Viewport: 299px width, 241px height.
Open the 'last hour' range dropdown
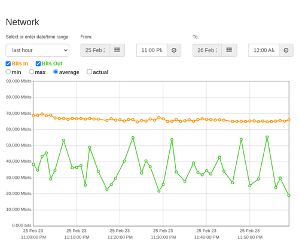point(38,50)
